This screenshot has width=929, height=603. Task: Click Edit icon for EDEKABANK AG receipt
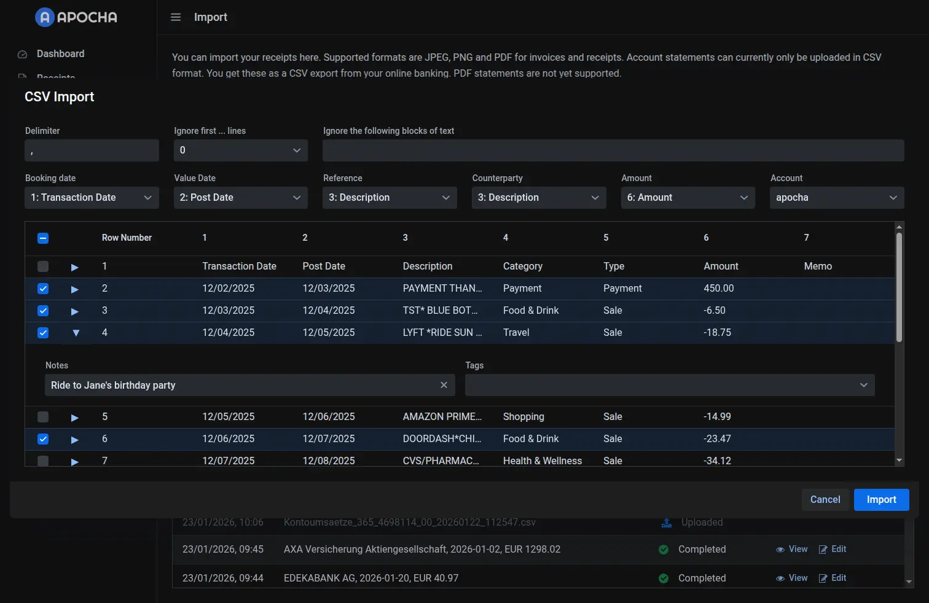pos(823,578)
